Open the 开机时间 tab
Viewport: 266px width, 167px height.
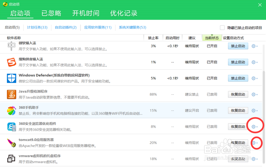86,13
